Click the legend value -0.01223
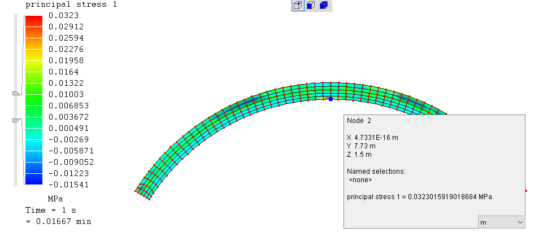Image resolution: width=539 pixels, height=246 pixels. 69,173
